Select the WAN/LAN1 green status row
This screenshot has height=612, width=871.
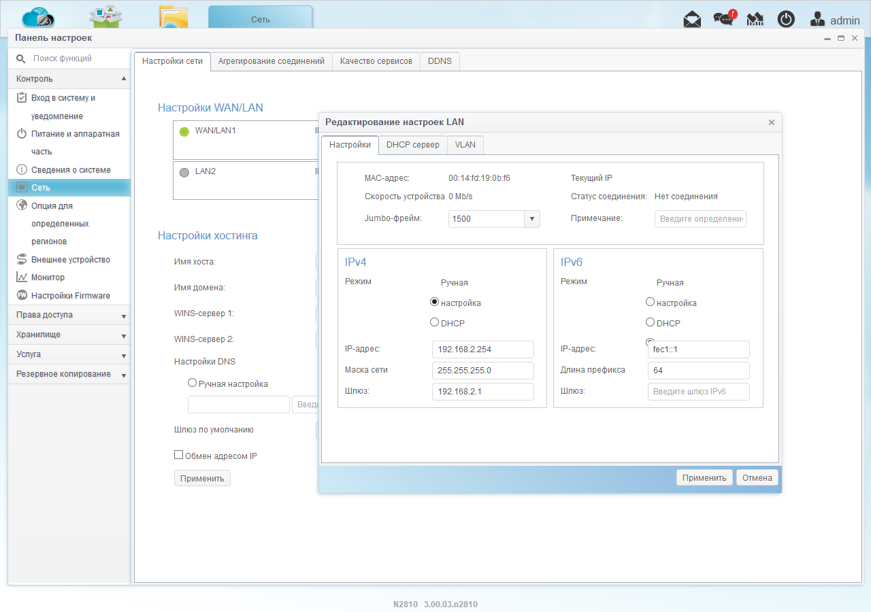point(246,140)
